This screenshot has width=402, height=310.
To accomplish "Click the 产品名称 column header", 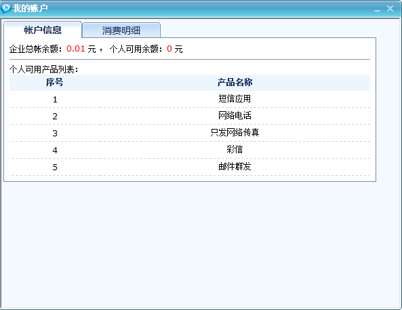I will [235, 82].
